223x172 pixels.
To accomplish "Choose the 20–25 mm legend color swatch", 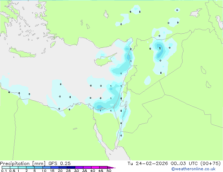I will (63, 167).
